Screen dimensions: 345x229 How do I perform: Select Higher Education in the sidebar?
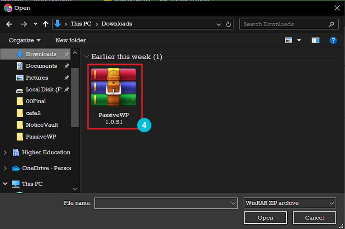[46, 153]
